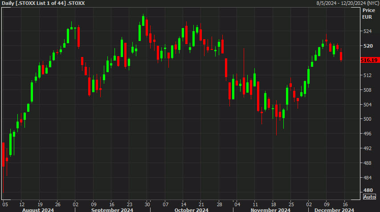
Task: Click the 11 date tick in November
Action: point(255,204)
